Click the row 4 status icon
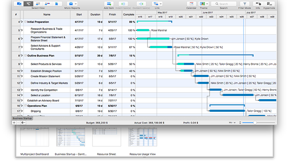The width and height of the screenshot is (289, 162). coord(22,22)
